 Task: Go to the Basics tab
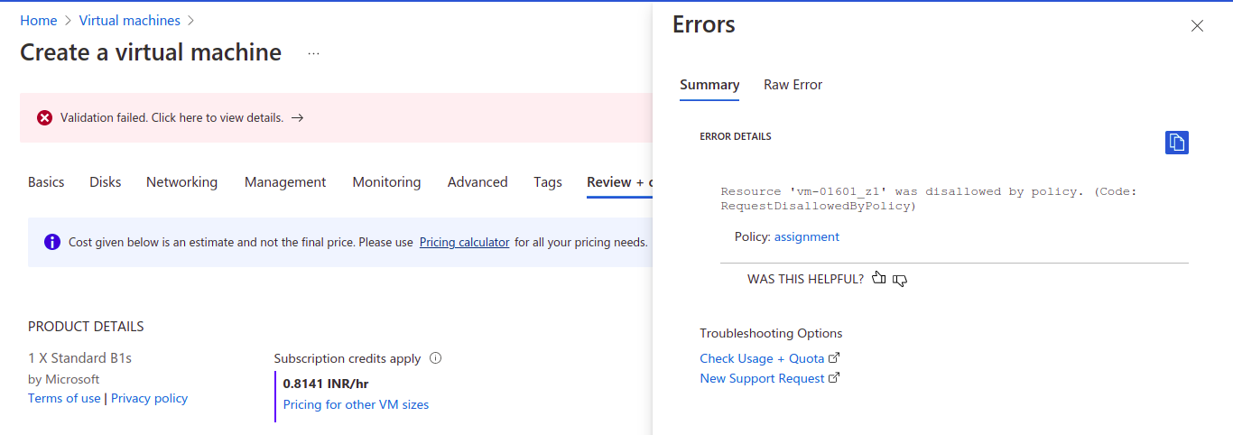tap(46, 182)
